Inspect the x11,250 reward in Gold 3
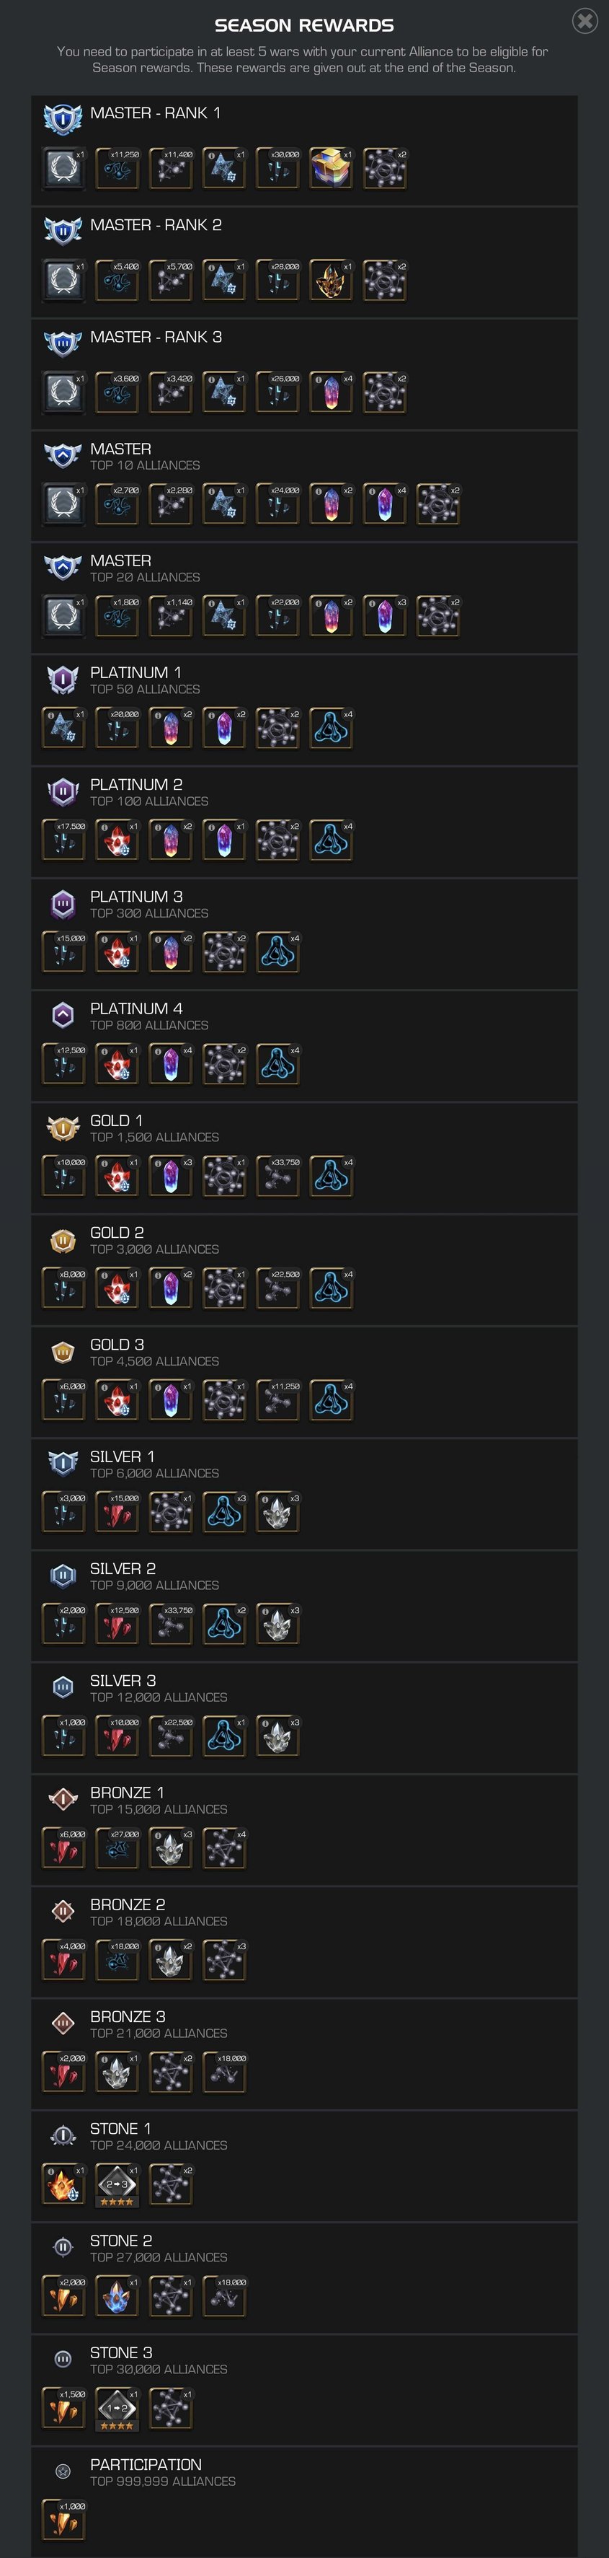This screenshot has height=2558, width=609. pos(277,1401)
